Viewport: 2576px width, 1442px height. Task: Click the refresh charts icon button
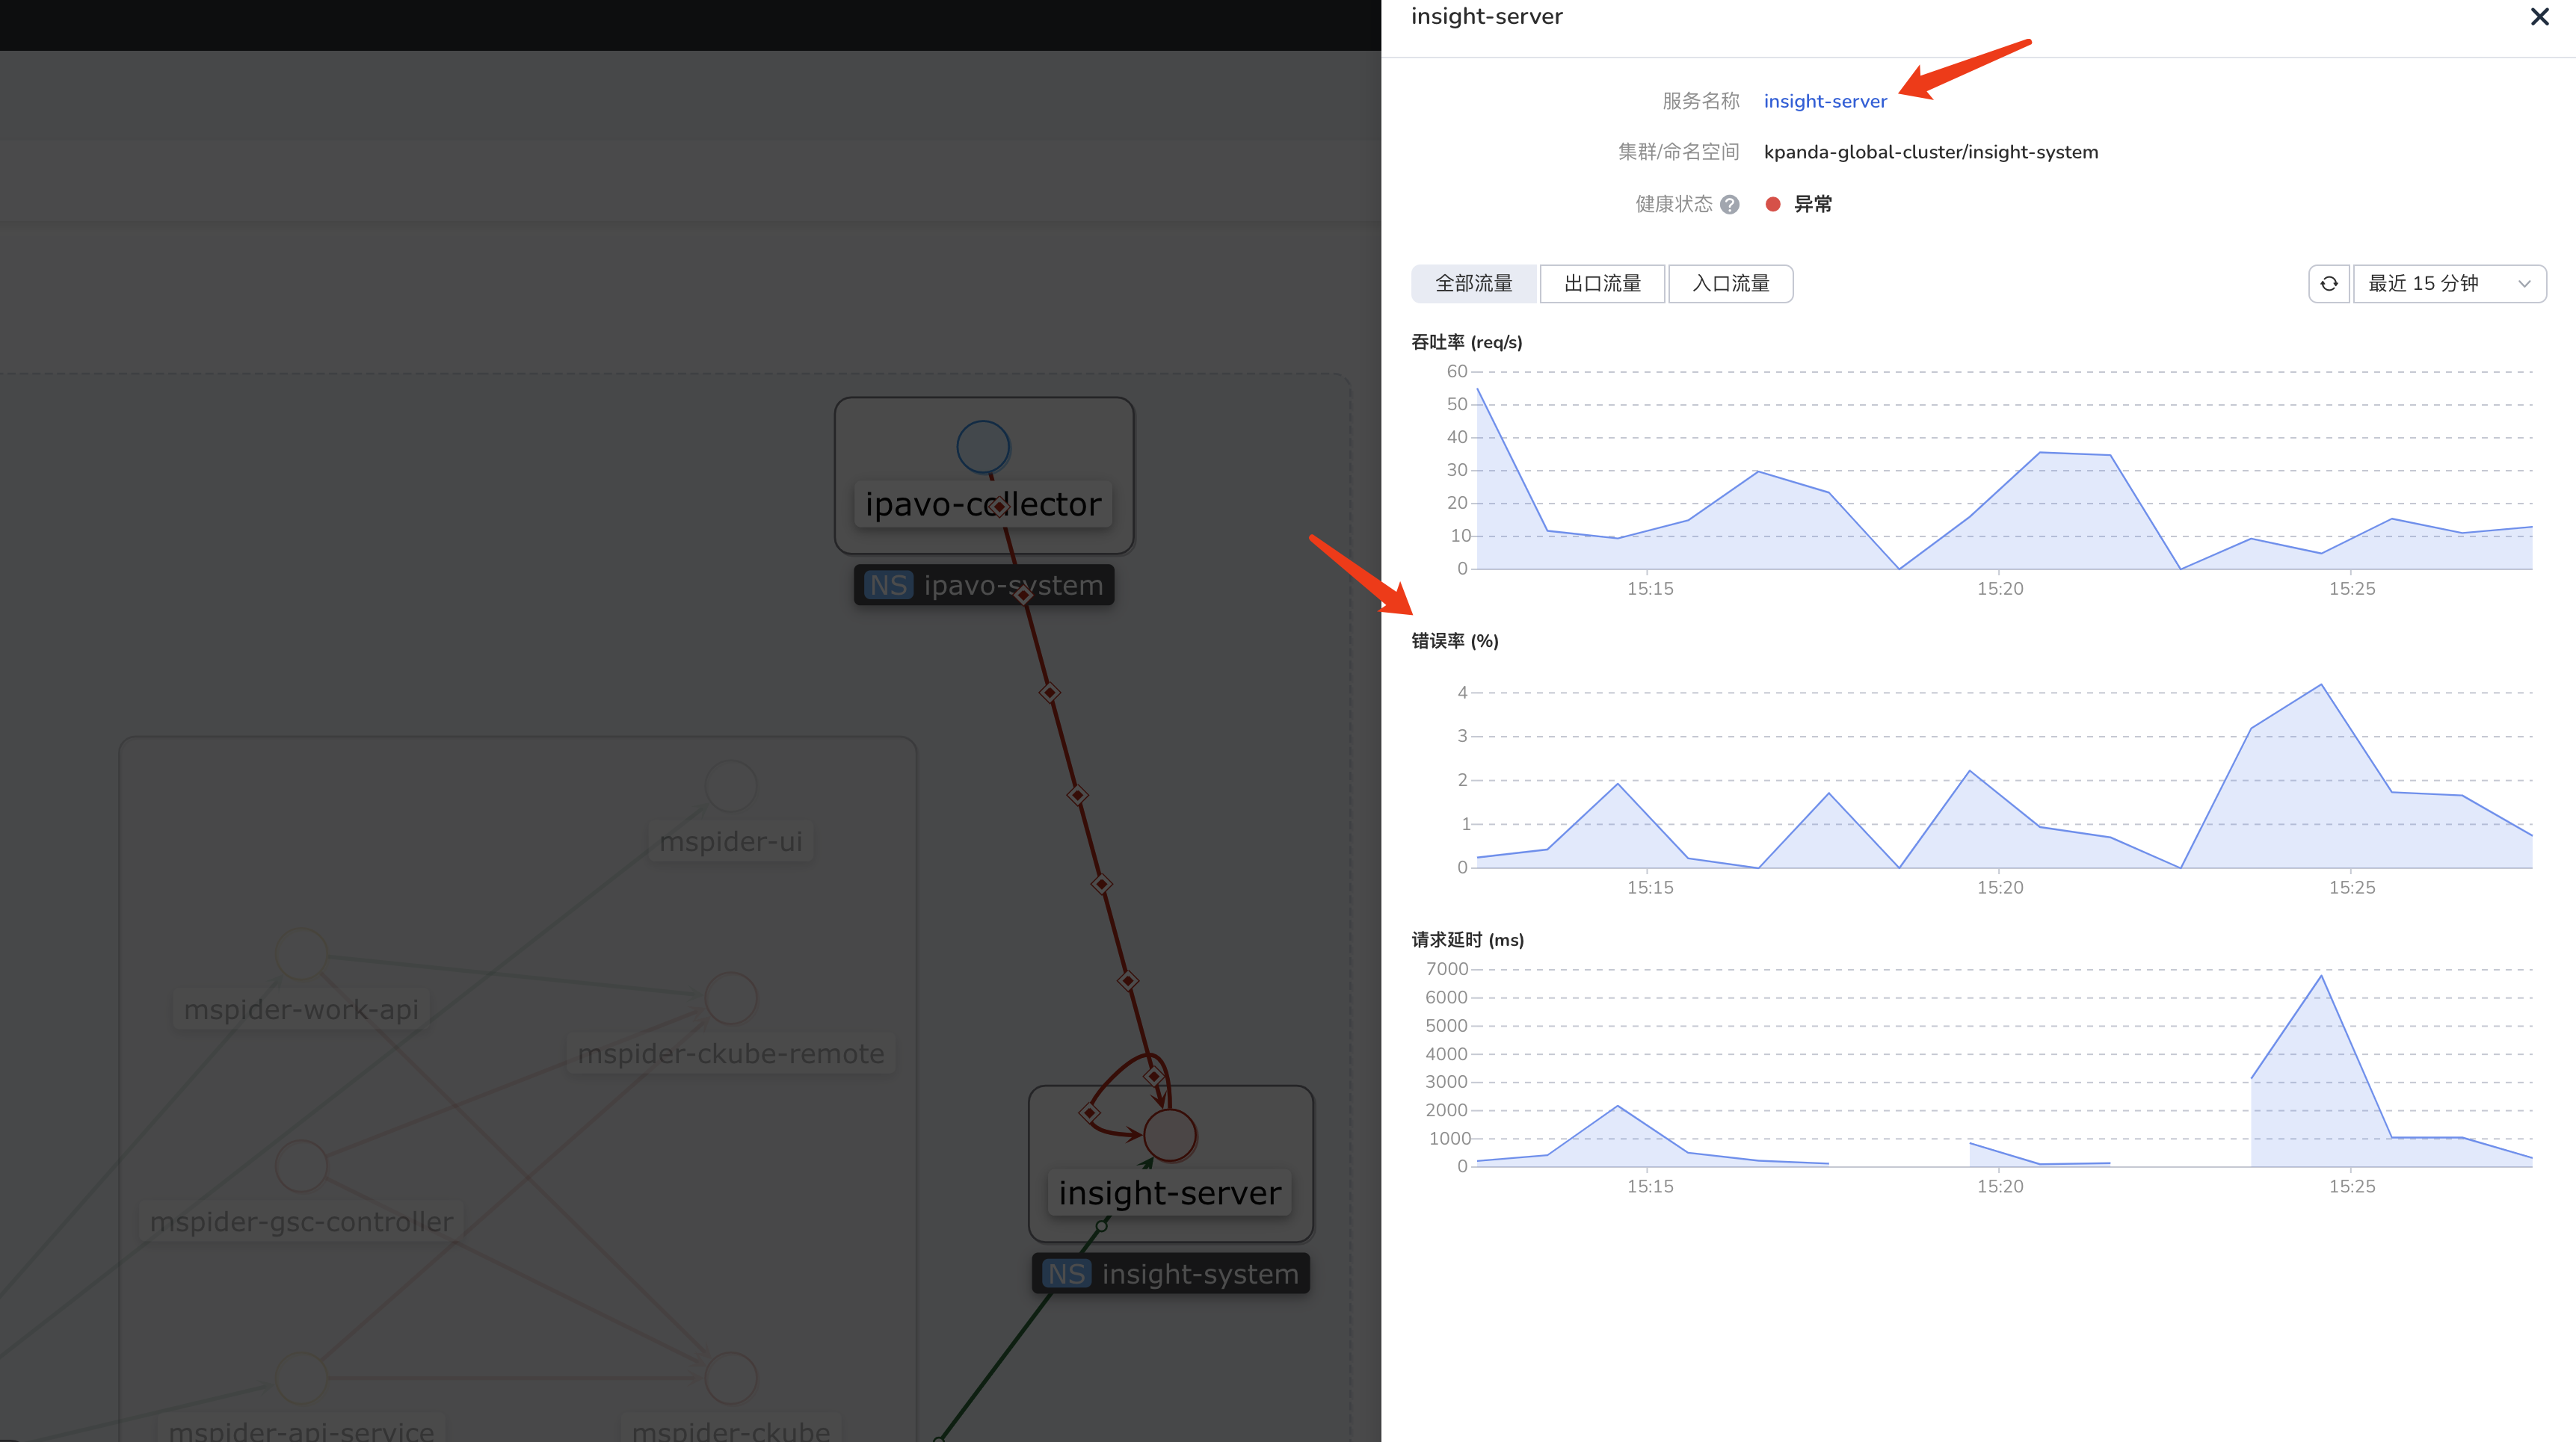coord(2328,284)
